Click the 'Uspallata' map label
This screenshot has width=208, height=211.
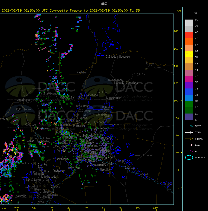(x=24, y=100)
